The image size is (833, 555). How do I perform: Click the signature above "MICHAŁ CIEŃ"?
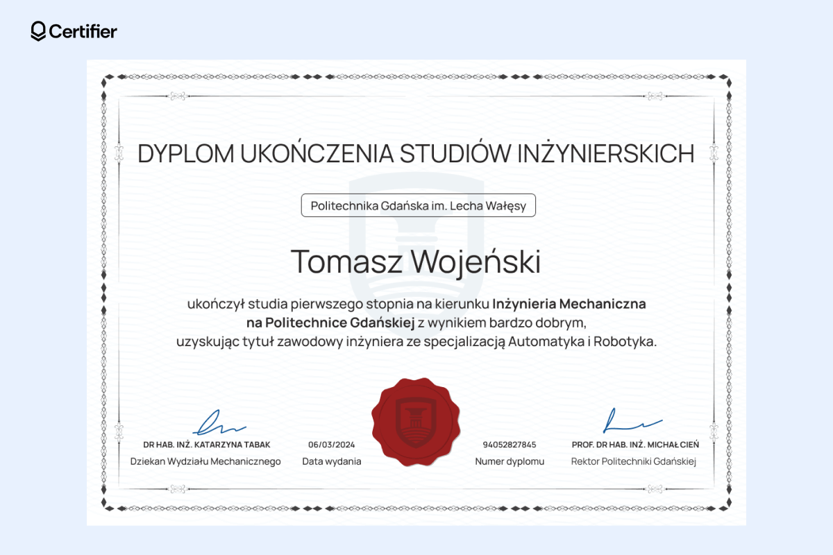(632, 420)
